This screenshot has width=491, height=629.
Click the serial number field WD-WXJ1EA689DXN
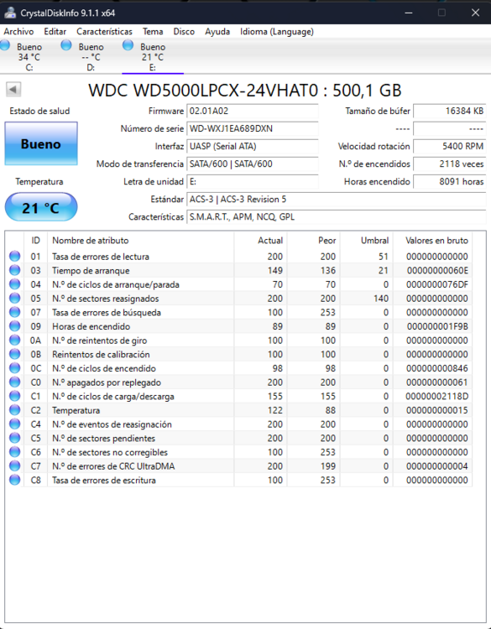pos(253,129)
